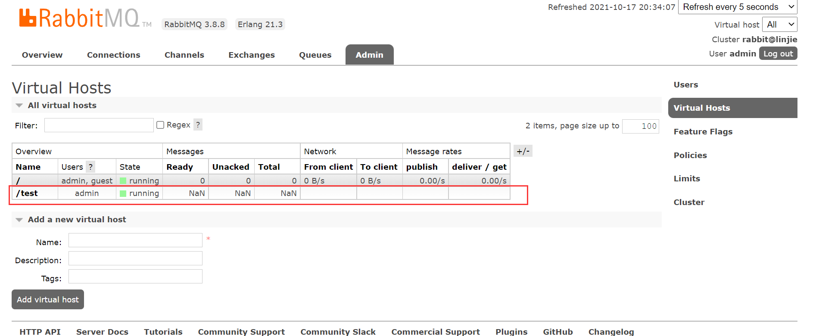The height and width of the screenshot is (336, 816).
Task: Open the Users column help question mark
Action: click(x=90, y=167)
